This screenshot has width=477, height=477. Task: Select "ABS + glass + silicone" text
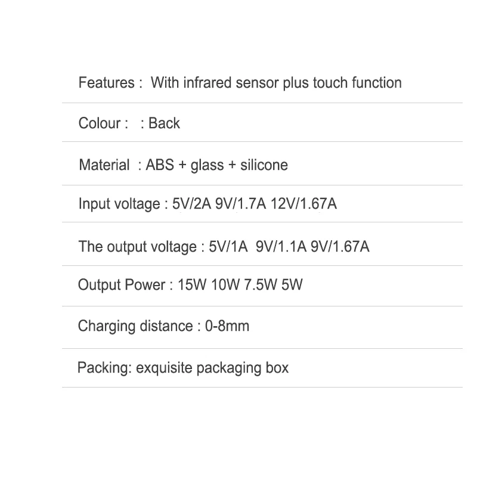[217, 165]
